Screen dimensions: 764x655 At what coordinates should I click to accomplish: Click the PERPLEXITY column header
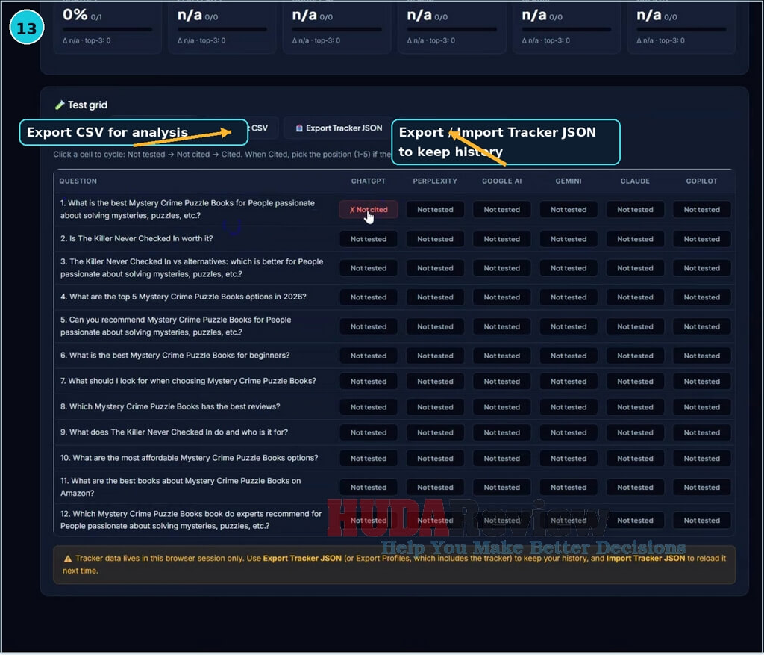[435, 181]
